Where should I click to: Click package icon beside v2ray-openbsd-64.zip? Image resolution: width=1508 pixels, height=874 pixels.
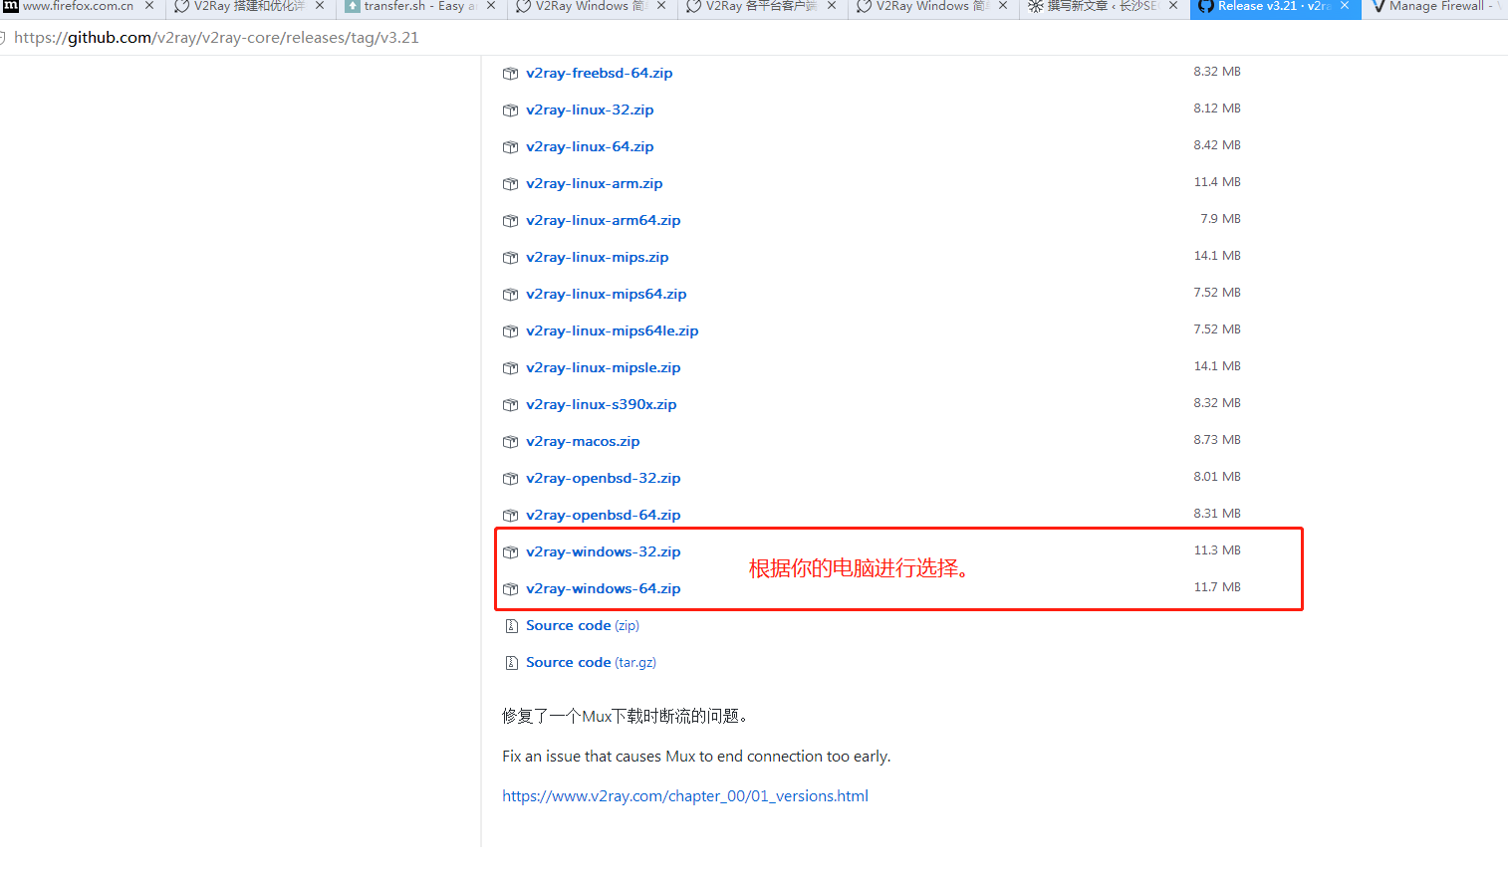[510, 516]
